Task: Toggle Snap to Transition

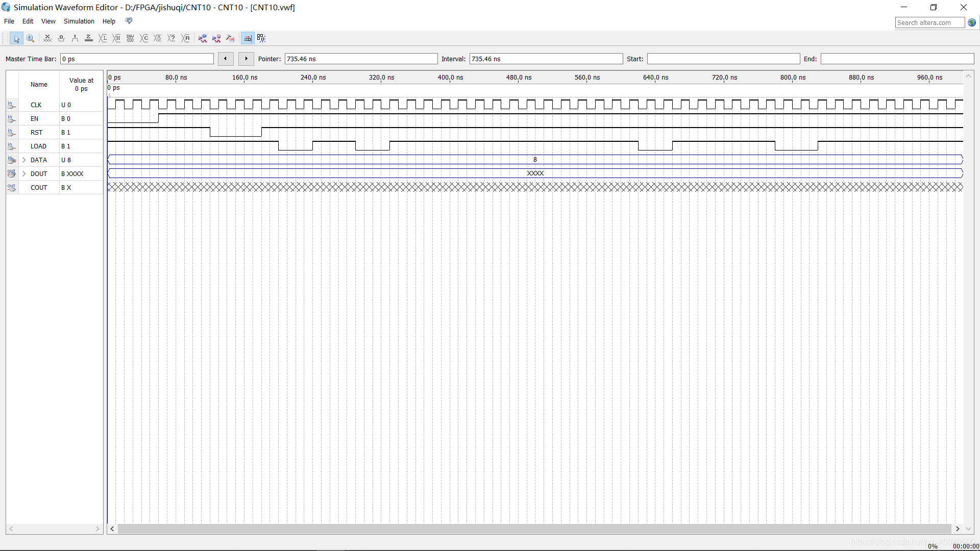Action: click(261, 38)
